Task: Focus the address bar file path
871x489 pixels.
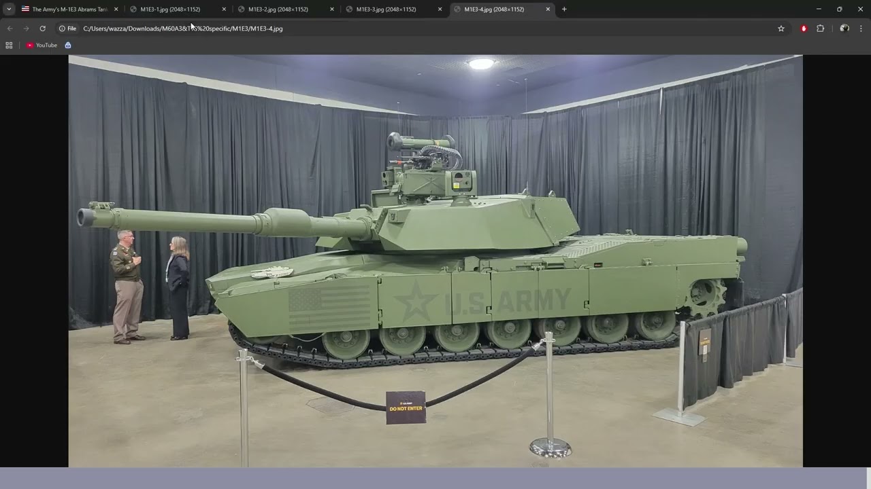Action: click(x=183, y=29)
